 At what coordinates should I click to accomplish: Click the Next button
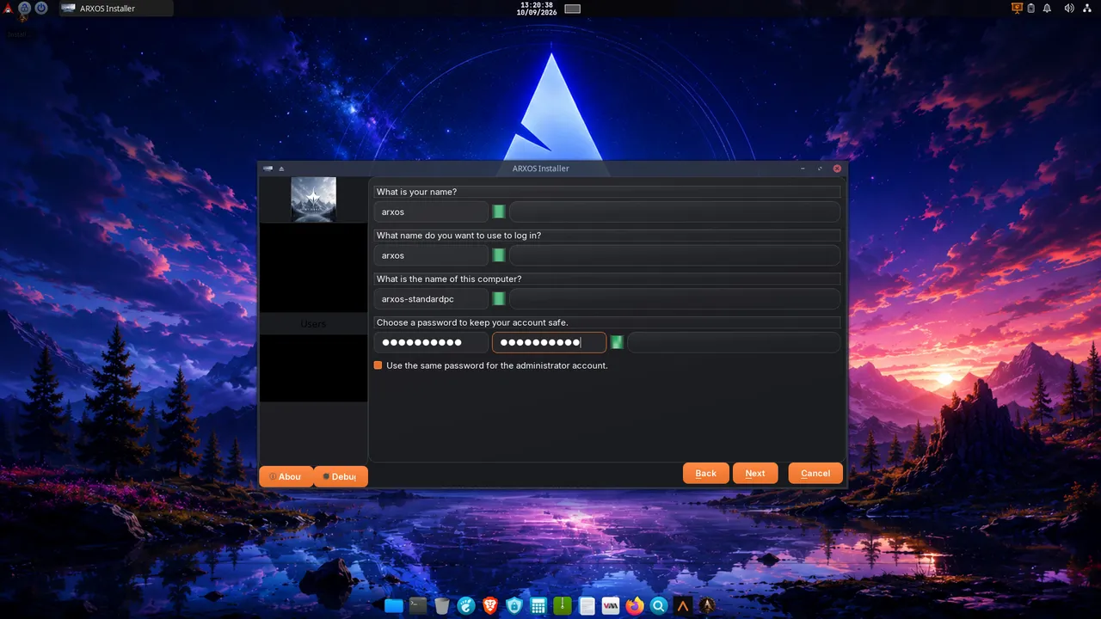pos(755,473)
